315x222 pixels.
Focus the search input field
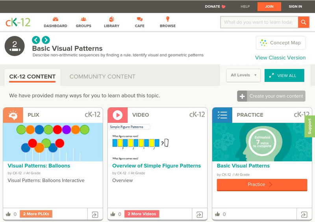pyautogui.click(x=259, y=22)
